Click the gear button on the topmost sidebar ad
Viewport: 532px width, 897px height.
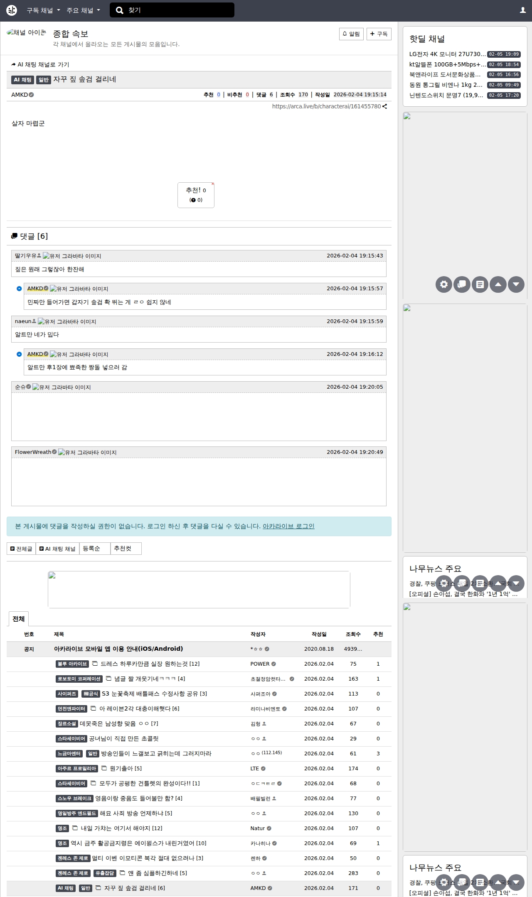click(x=444, y=284)
